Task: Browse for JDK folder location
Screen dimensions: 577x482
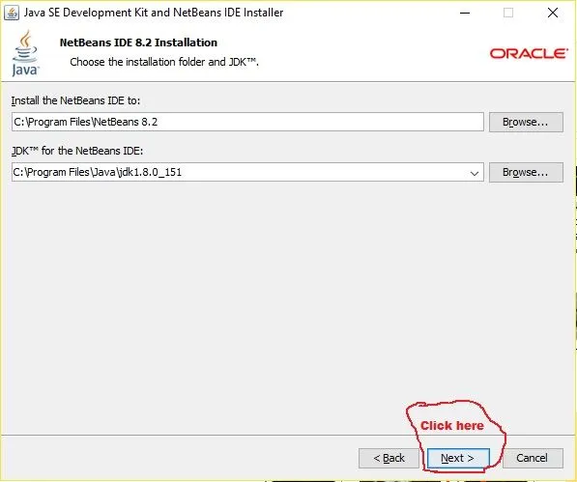Action: [526, 173]
